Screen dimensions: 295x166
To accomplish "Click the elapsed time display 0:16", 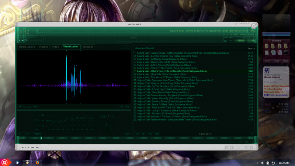I will 24,32.
